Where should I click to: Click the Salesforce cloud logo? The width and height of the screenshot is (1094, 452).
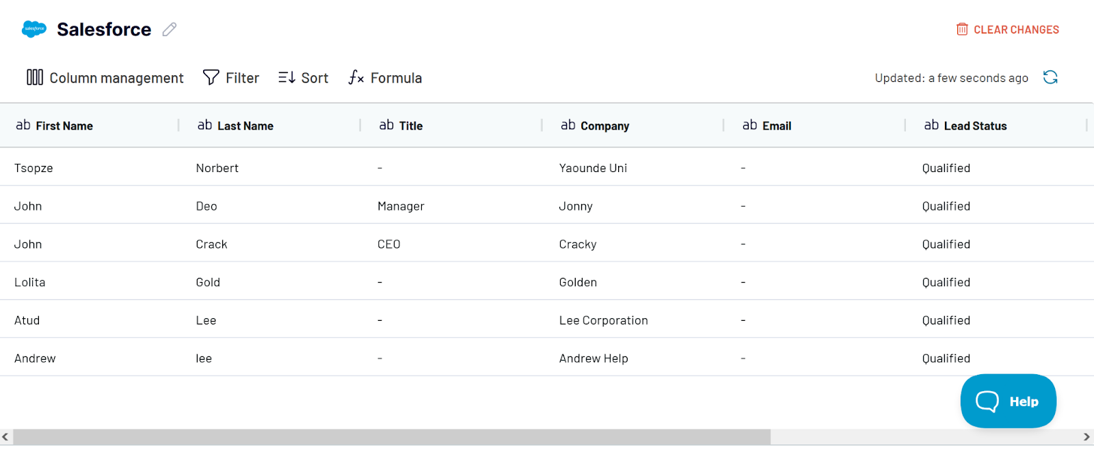point(34,29)
